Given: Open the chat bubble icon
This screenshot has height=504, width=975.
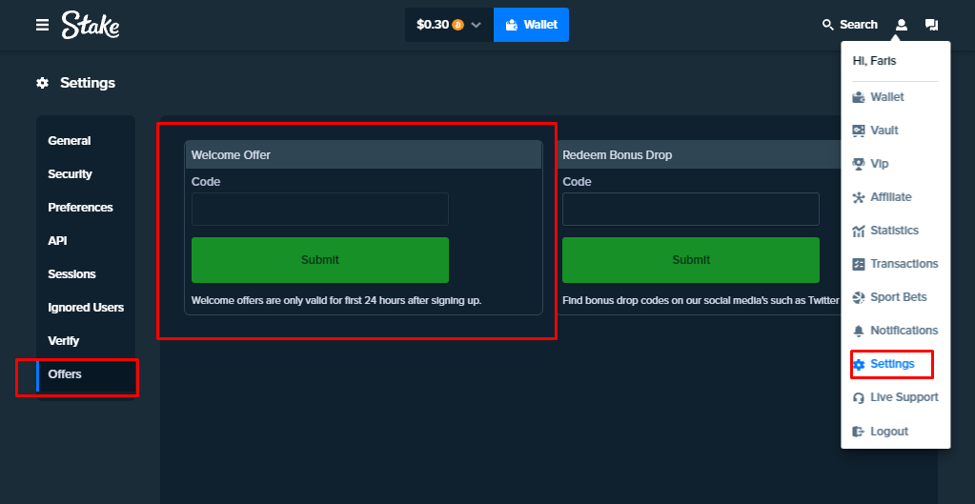Looking at the screenshot, I should click(x=931, y=25).
